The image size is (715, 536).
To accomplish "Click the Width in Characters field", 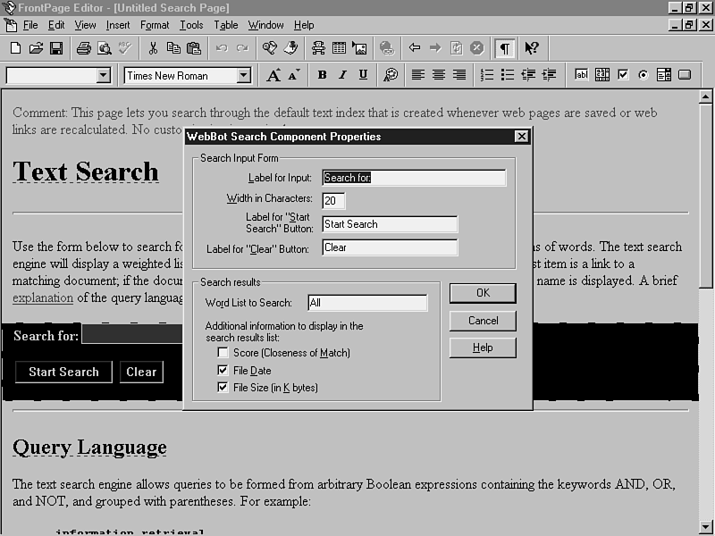I will click(x=333, y=200).
